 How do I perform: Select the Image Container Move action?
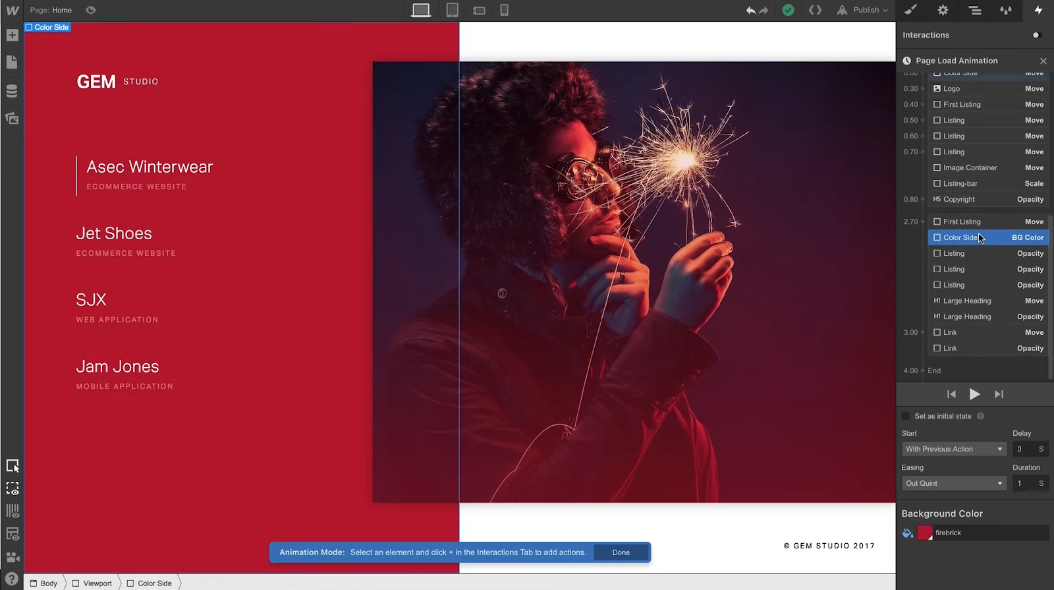[x=988, y=167]
